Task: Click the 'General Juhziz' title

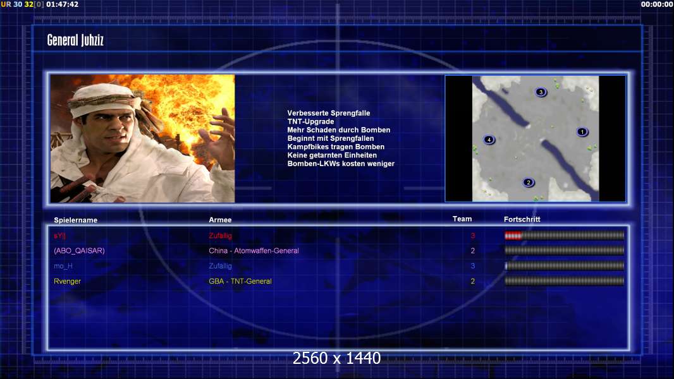Action: 75,40
